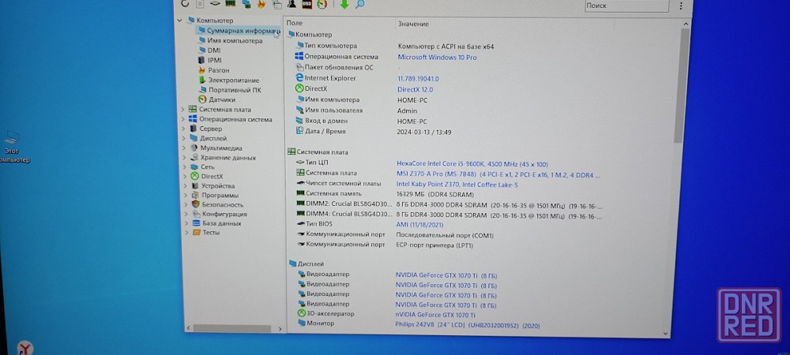Select Суммарная информация in the tree
The height and width of the screenshot is (355, 790).
click(x=239, y=31)
